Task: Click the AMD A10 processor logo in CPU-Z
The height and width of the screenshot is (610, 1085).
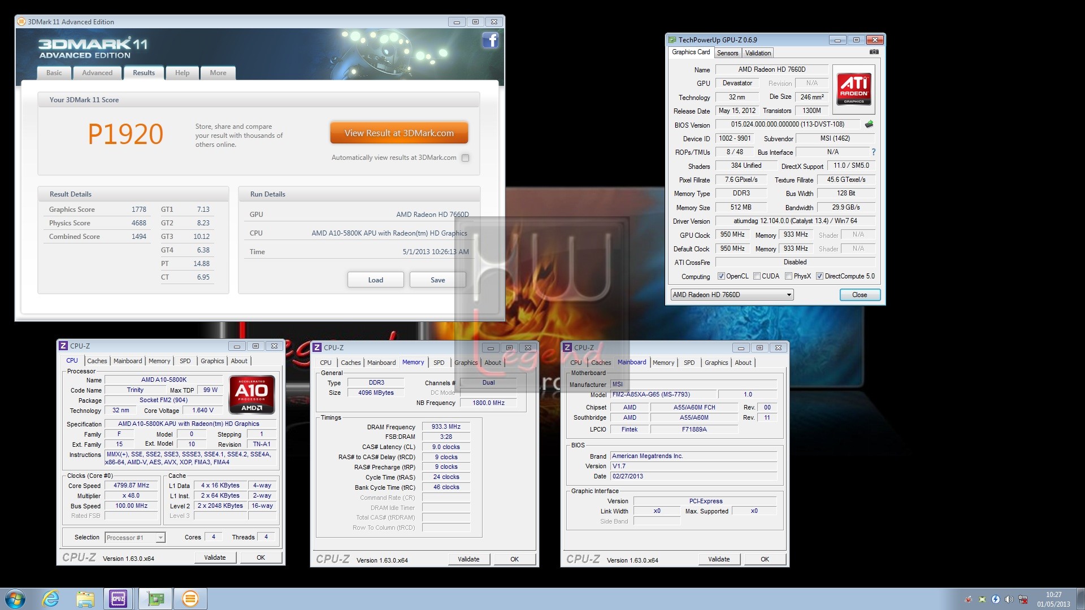Action: pyautogui.click(x=252, y=395)
